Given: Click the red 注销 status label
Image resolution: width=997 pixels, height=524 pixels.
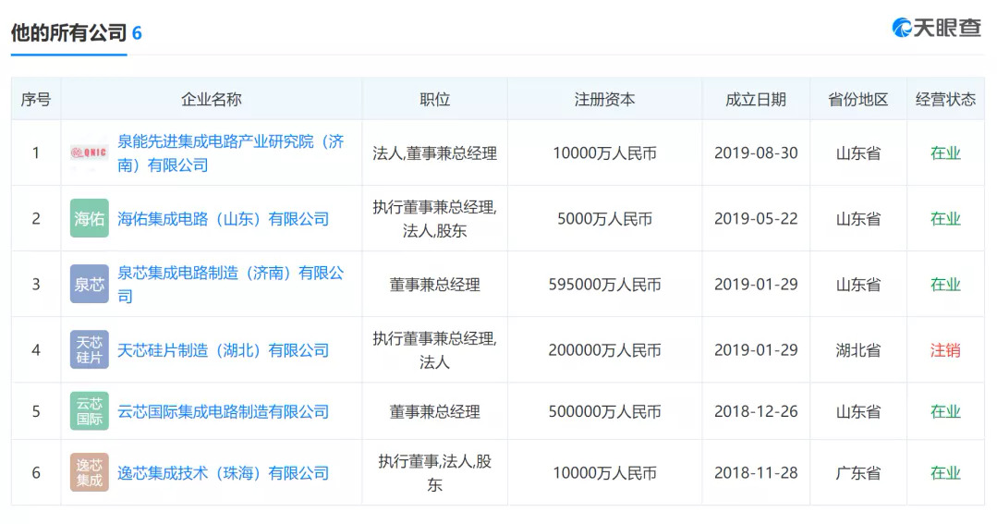Looking at the screenshot, I should tap(944, 350).
